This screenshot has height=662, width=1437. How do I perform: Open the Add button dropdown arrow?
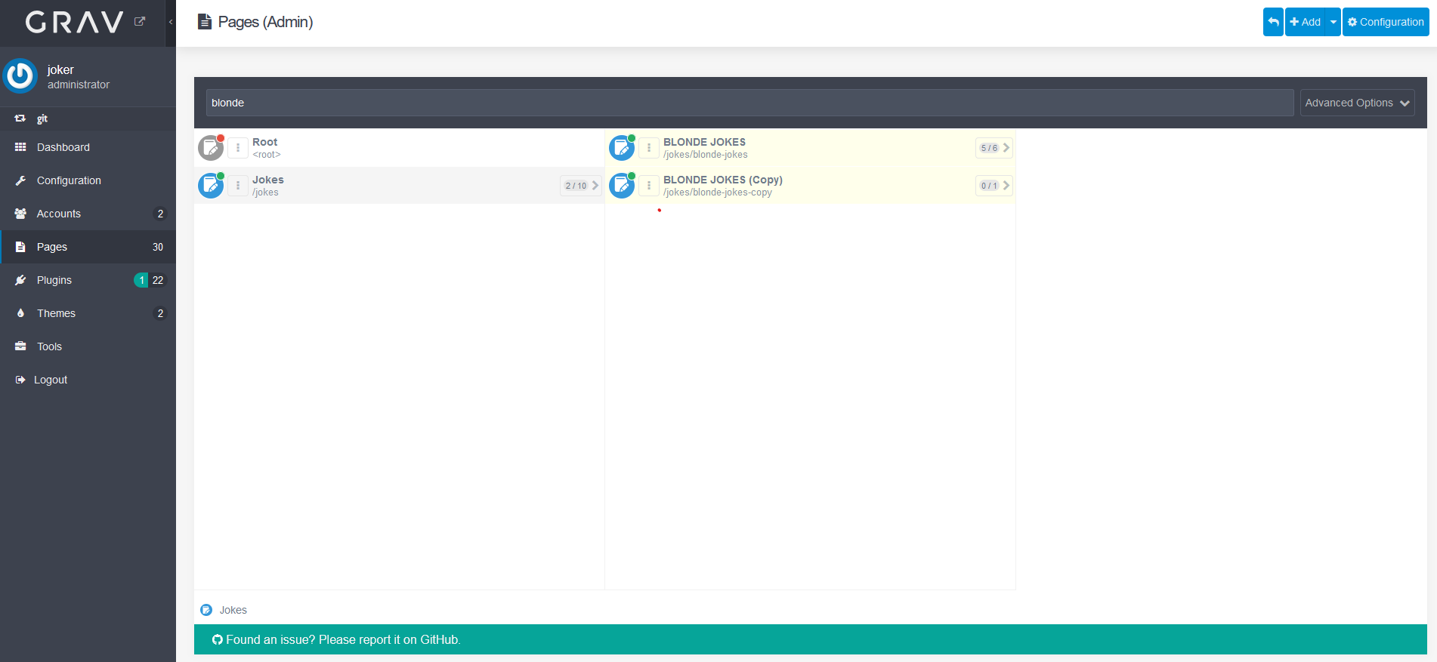1333,22
